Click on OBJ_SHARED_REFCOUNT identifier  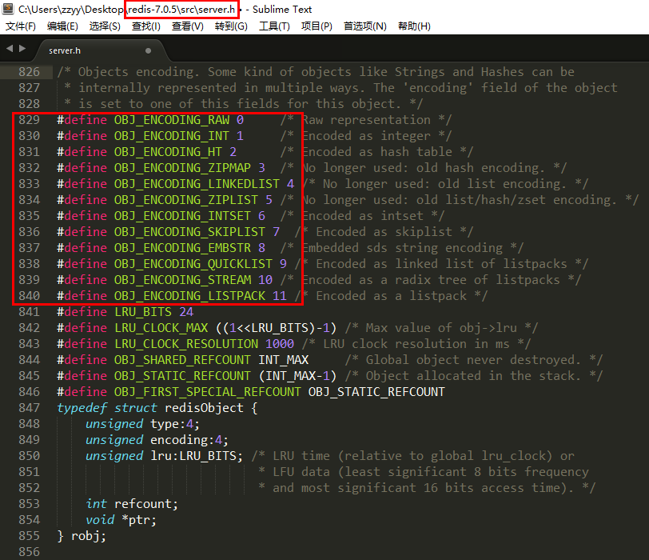coord(182,360)
